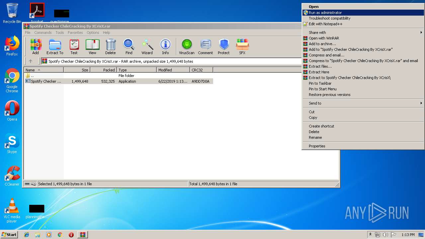
Task: Sort by the Size column header
Action: [x=77, y=70]
